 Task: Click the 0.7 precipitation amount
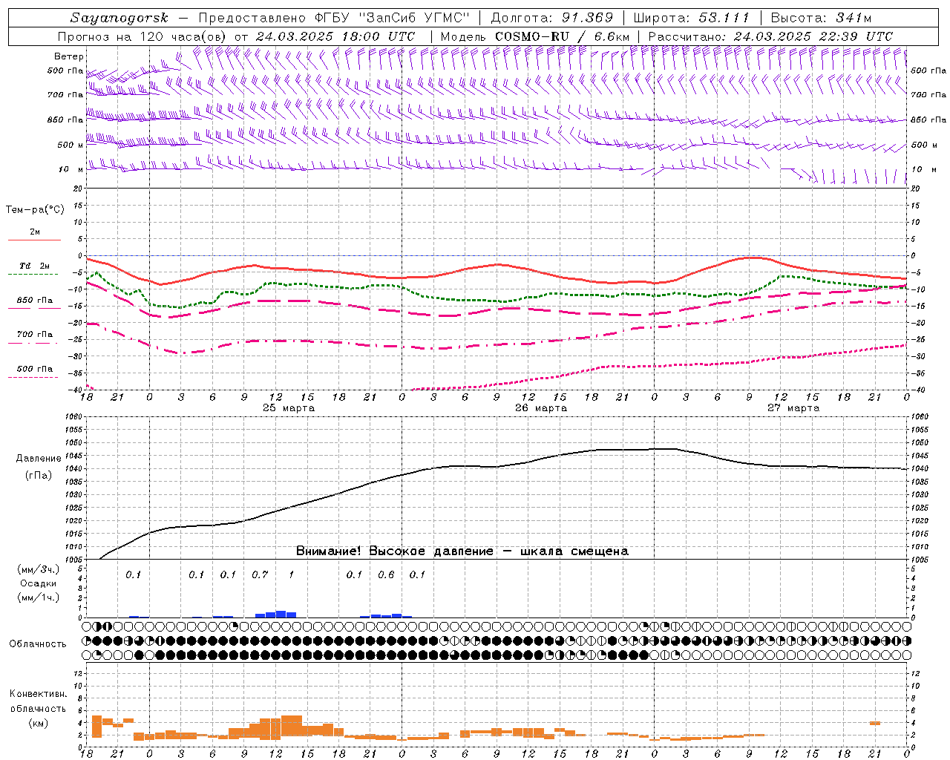[x=260, y=574]
